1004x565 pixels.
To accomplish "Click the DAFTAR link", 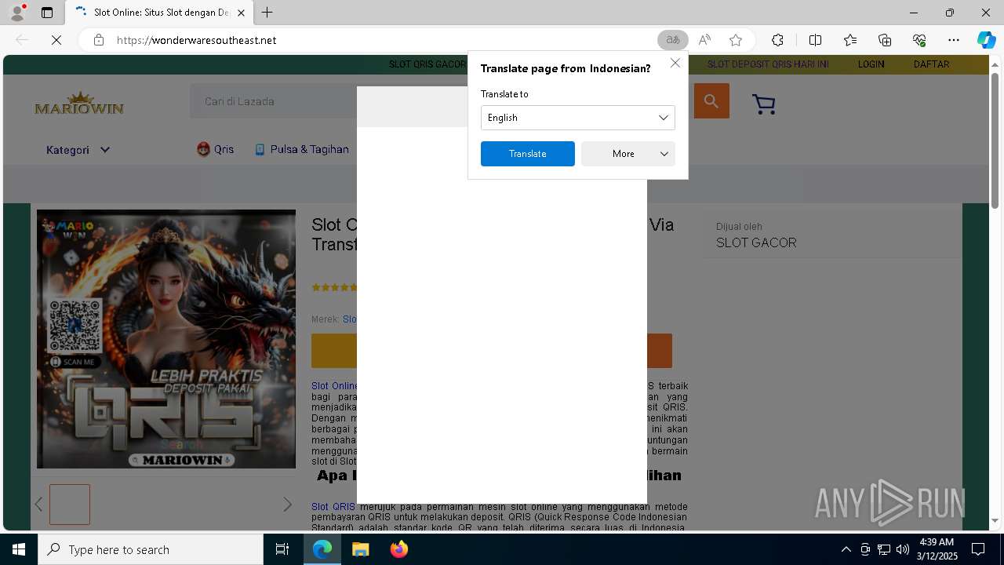I will point(931,64).
